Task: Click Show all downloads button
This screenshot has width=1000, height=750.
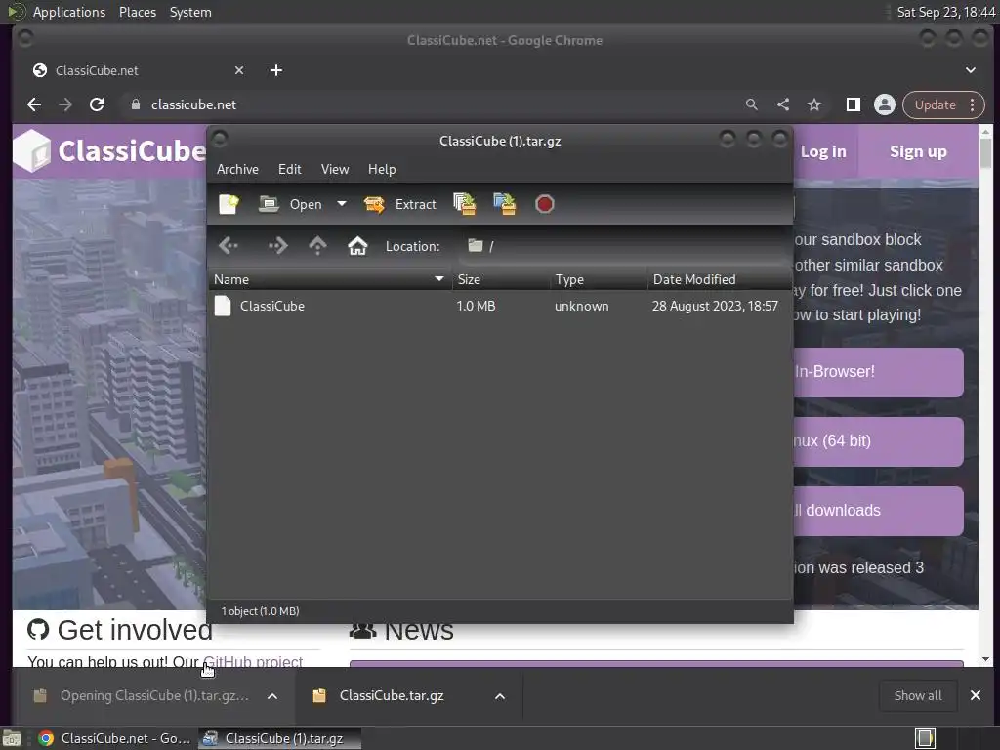Action: [x=918, y=695]
